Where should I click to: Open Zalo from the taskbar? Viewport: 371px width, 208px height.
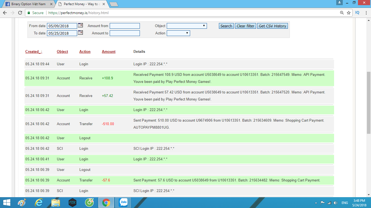124,203
